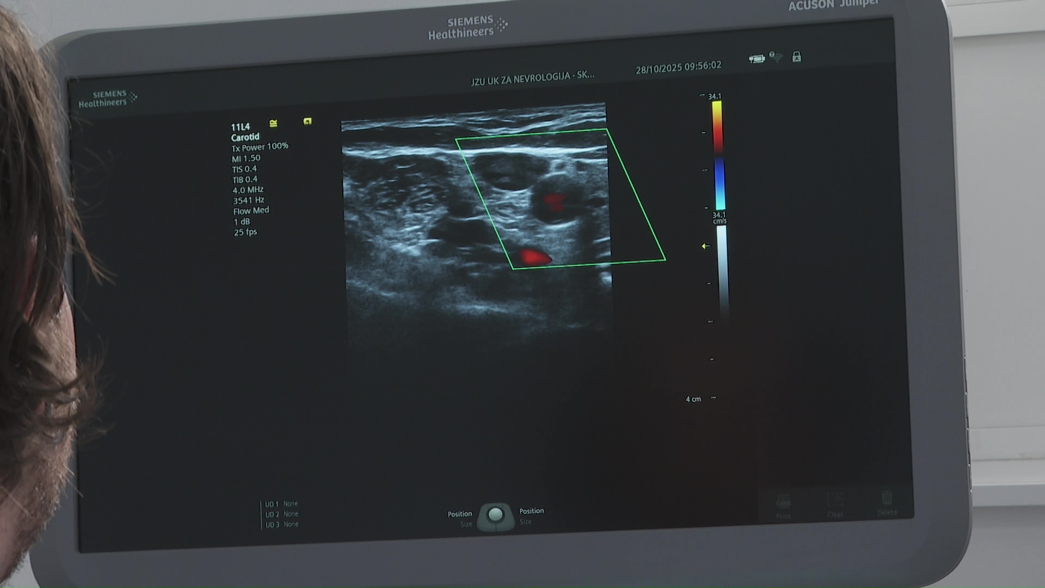Click the color Doppler velocity scale bar

click(718, 155)
